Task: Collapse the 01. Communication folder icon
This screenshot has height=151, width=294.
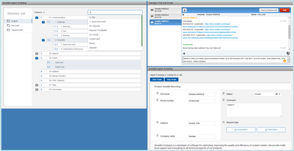Action: (37, 18)
